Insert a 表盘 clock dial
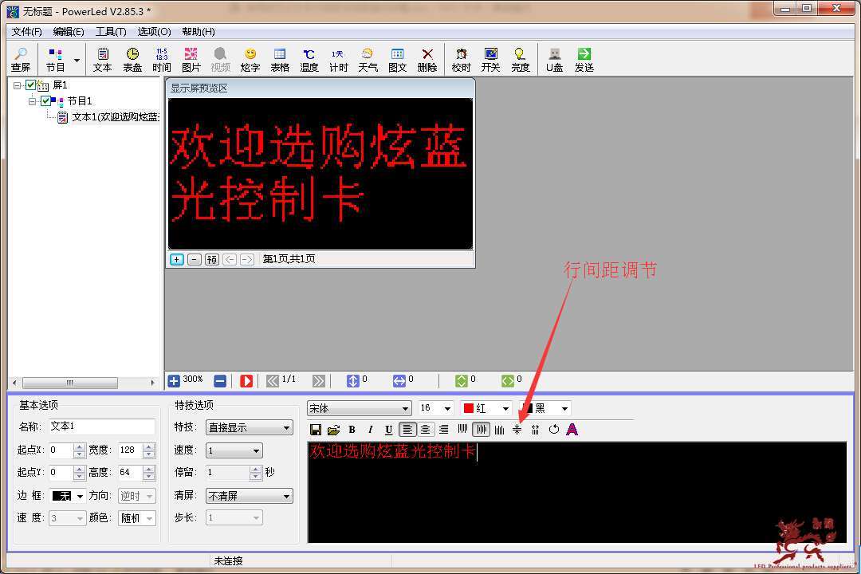Viewport: 861px width, 574px height. [x=132, y=60]
